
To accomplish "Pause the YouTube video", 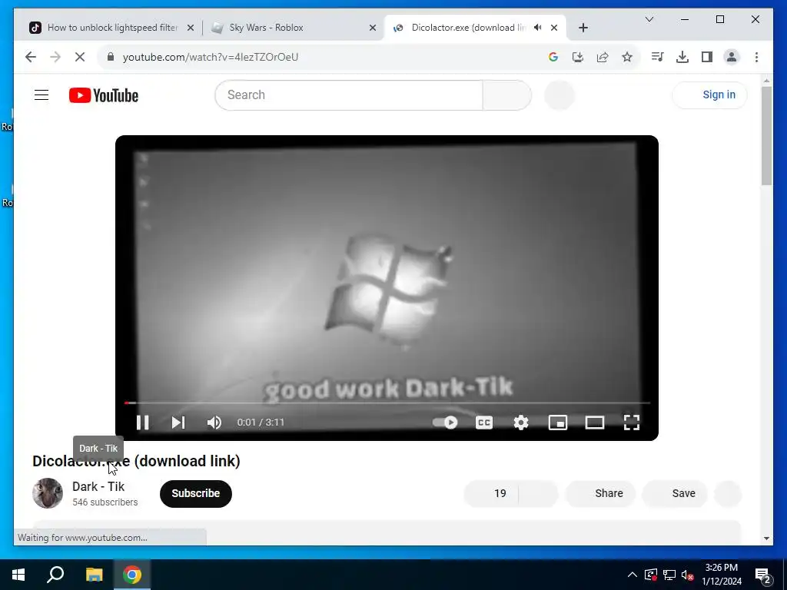I will pyautogui.click(x=142, y=423).
